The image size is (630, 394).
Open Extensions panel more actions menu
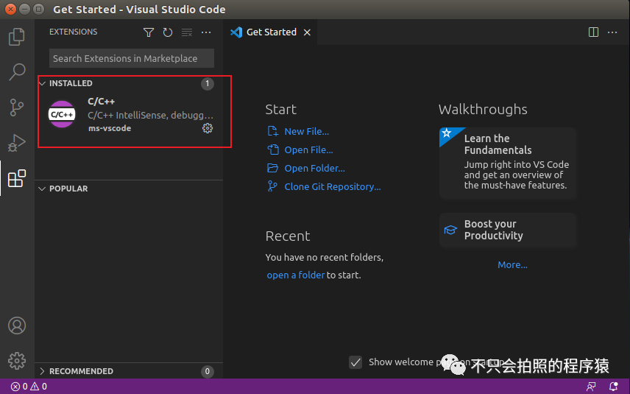pyautogui.click(x=206, y=32)
